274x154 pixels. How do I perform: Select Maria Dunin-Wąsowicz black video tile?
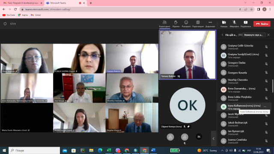[x=27, y=118]
